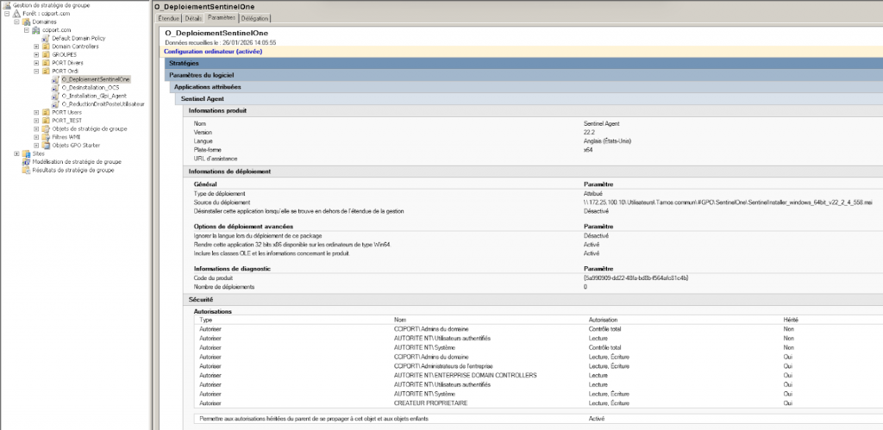883x430 pixels.
Task: Switch to the Étendue tab
Action: pos(168,19)
